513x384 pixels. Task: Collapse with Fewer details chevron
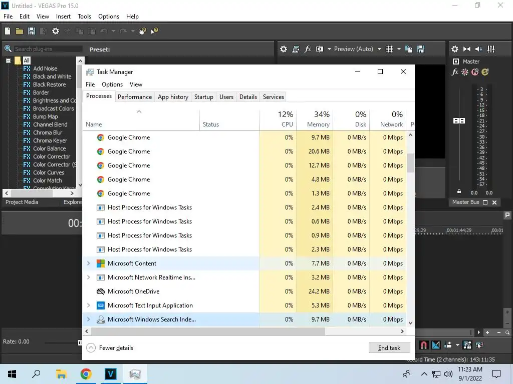click(x=91, y=348)
